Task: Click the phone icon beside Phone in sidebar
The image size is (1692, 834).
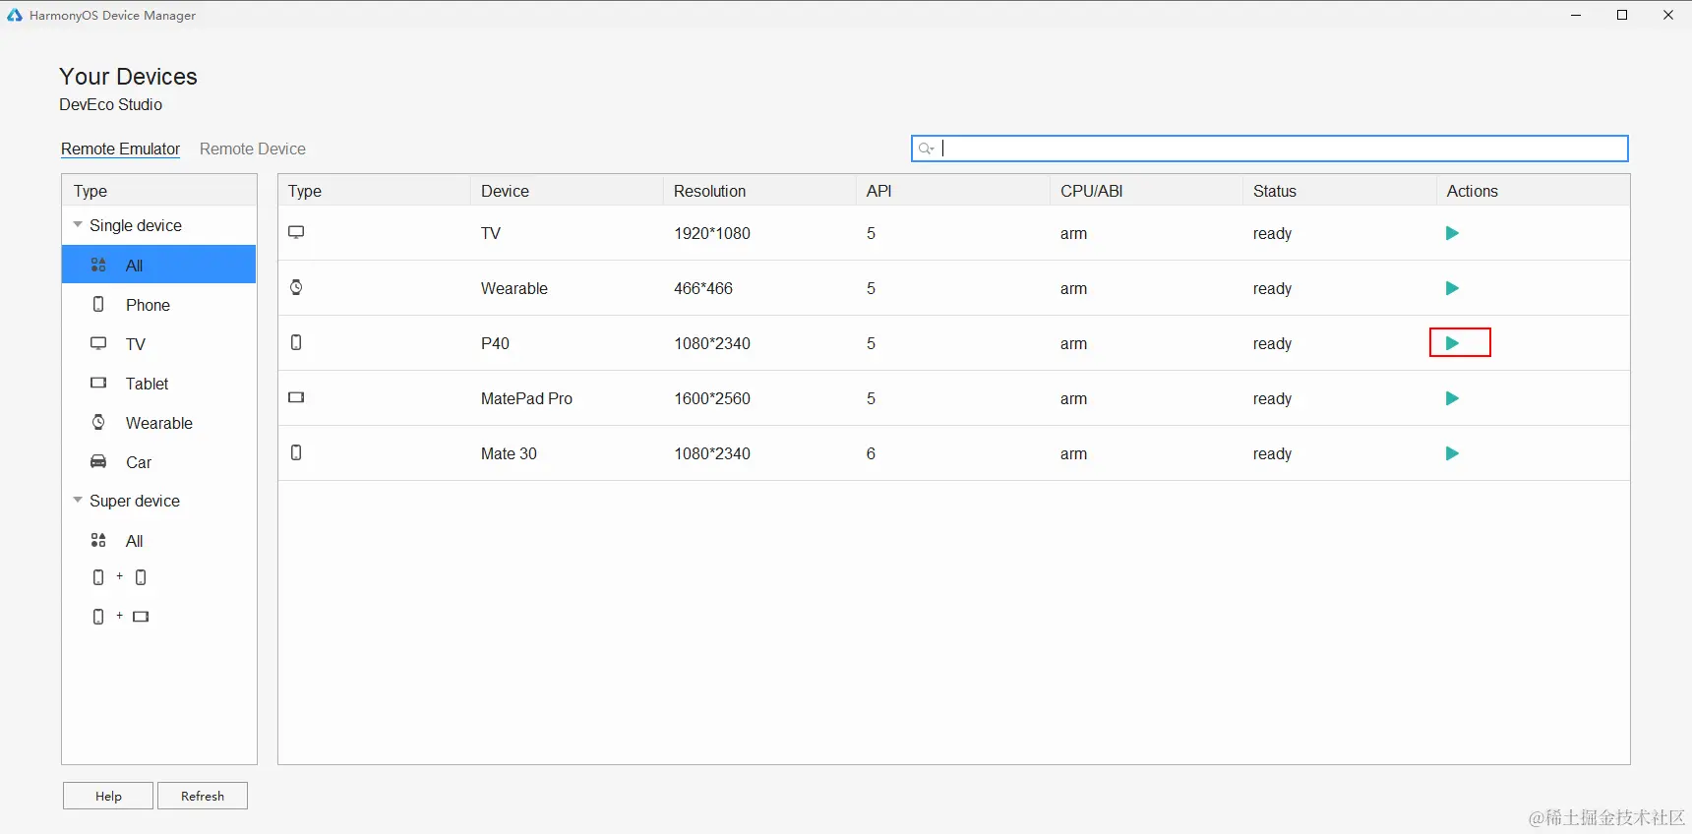Action: click(x=98, y=304)
